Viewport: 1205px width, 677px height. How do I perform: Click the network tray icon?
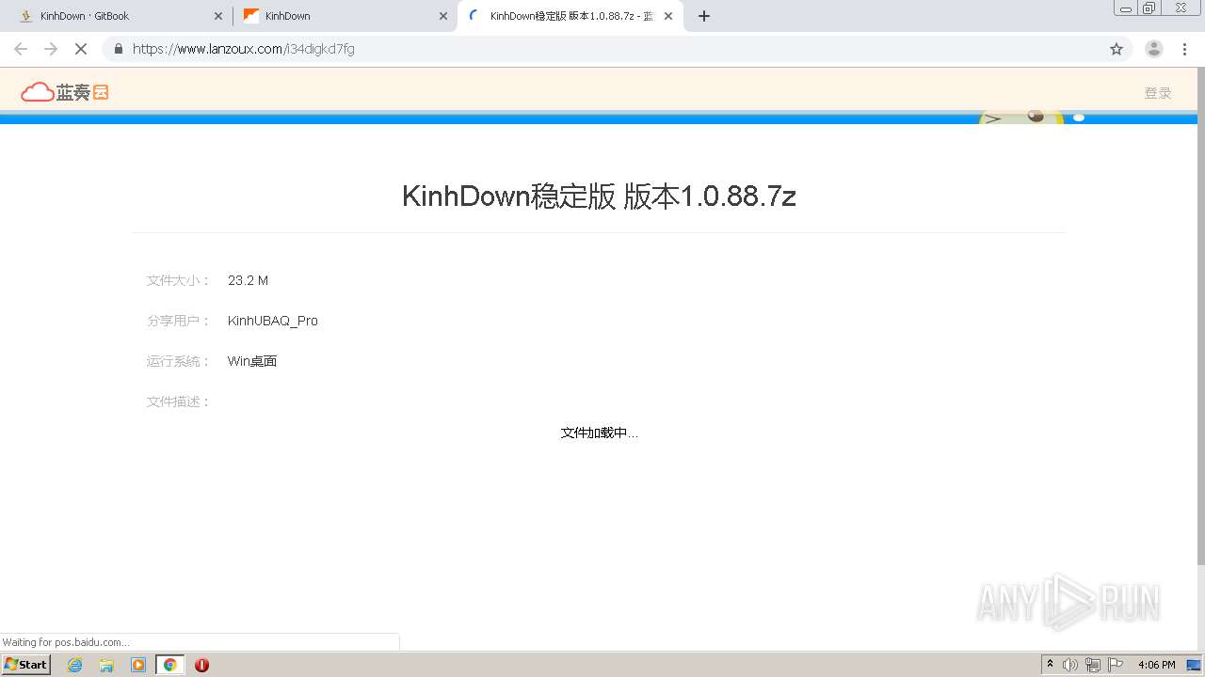[1093, 665]
